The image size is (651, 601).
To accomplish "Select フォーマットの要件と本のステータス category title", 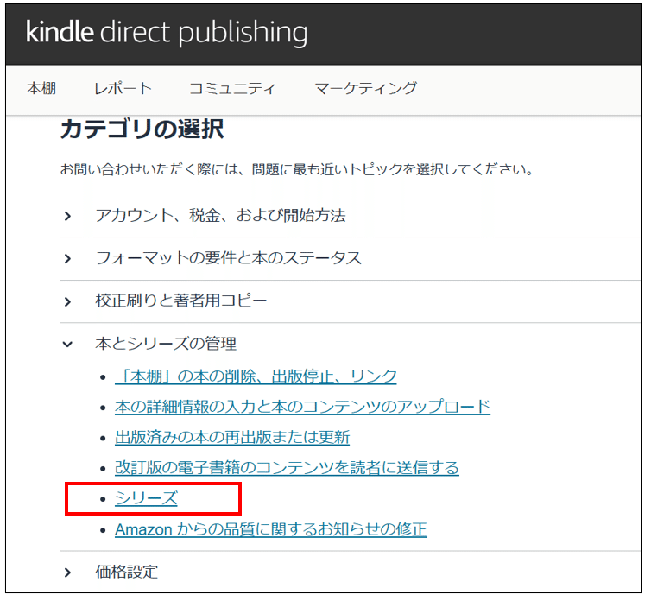I will 228,258.
